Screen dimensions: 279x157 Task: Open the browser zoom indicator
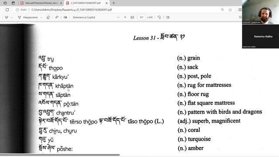[222, 10]
